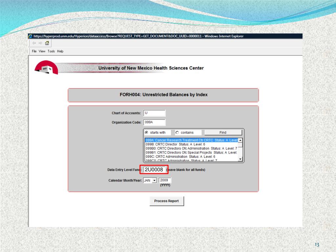Click the Home icon in the toolbar
This screenshot has height=252, width=336.
[x=47, y=43]
